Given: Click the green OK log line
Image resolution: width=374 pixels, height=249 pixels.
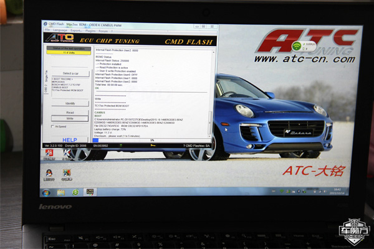Looking at the screenshot, I should (x=97, y=88).
